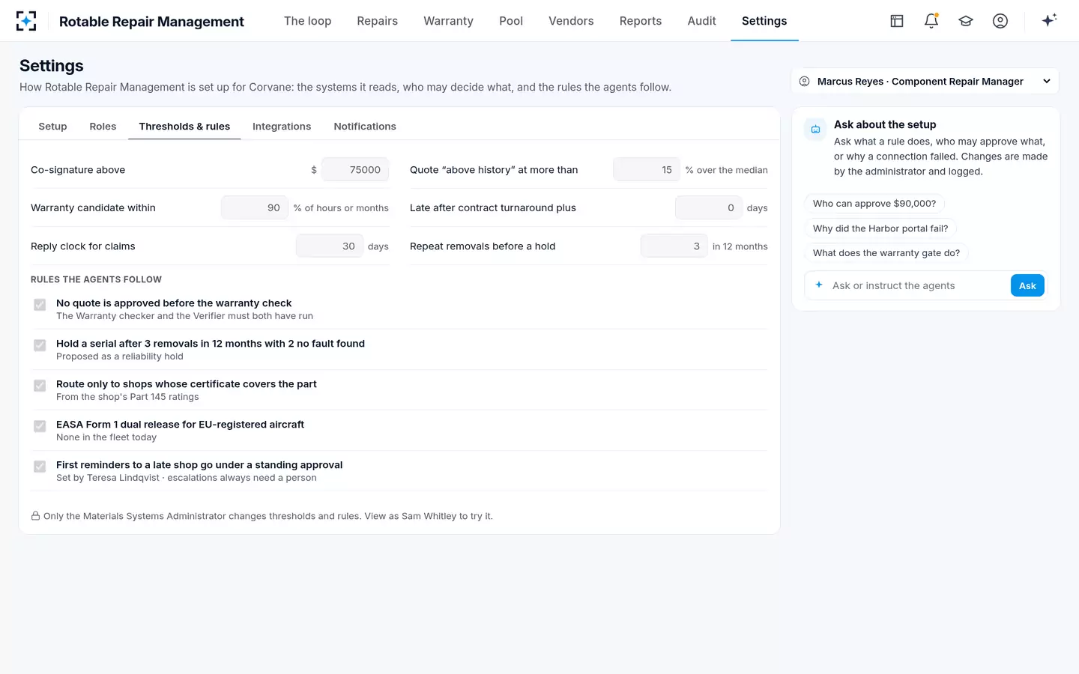Screen dimensions: 1079x674
Task: Click the agent bot icon beside Ask about the setup
Action: [815, 129]
